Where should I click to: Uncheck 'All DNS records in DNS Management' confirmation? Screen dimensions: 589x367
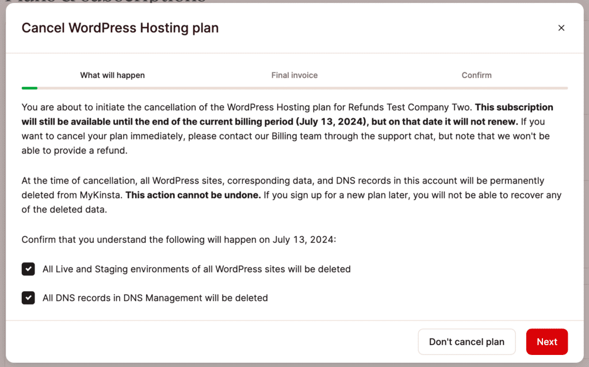tap(28, 298)
